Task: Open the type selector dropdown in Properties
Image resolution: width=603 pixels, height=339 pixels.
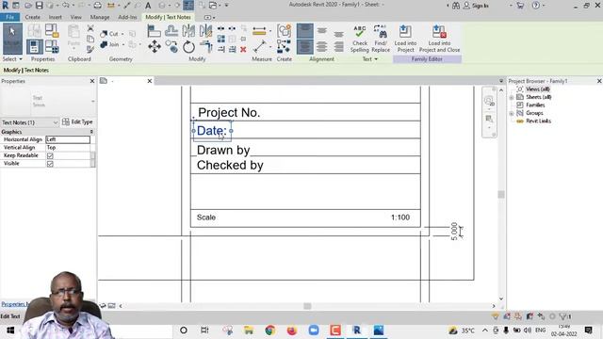Action: pyautogui.click(x=93, y=102)
